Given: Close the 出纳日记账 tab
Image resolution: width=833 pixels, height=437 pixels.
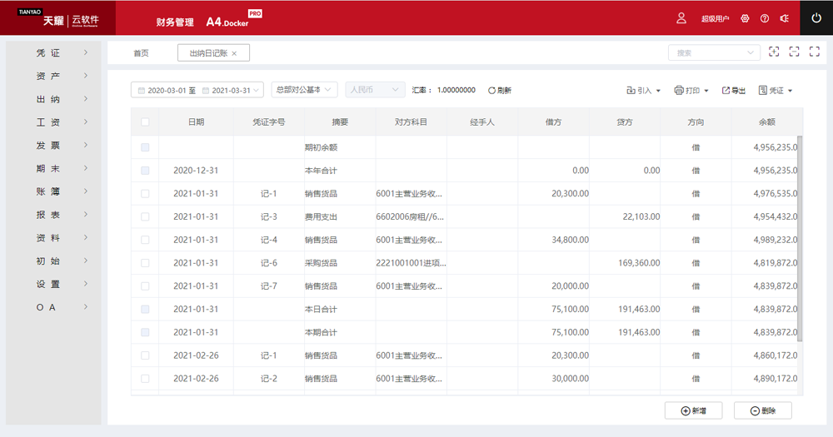Looking at the screenshot, I should (234, 53).
